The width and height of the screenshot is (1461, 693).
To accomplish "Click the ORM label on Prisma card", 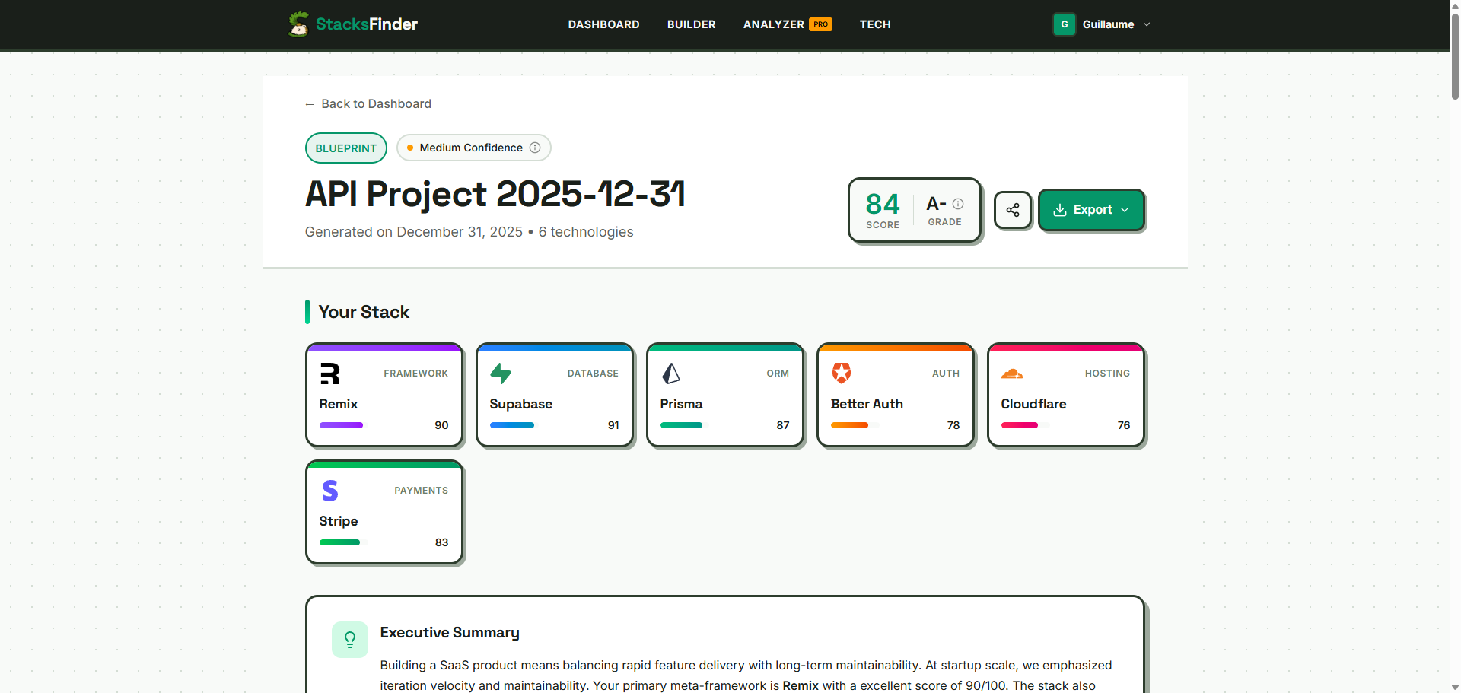I will pos(778,374).
